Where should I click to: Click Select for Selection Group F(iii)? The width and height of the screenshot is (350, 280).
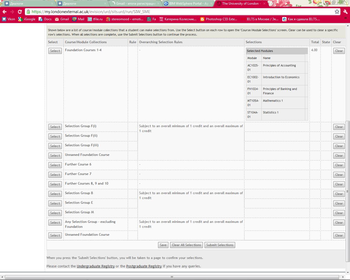(x=55, y=146)
